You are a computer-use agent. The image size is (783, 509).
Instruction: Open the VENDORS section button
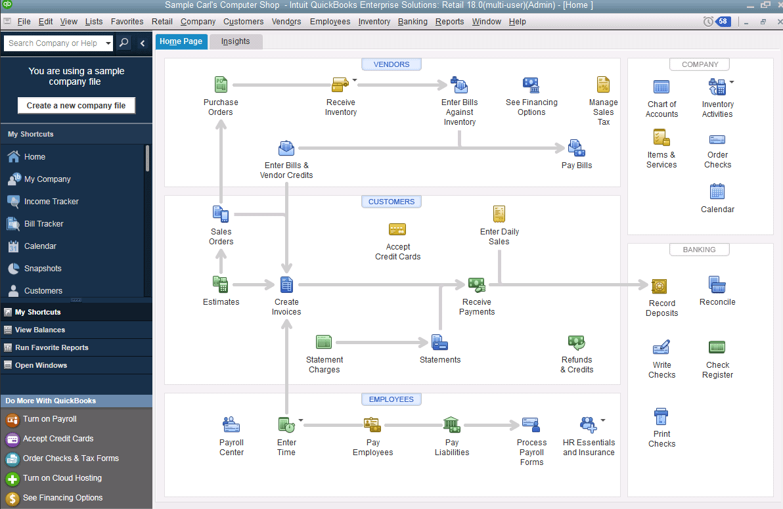click(x=391, y=64)
